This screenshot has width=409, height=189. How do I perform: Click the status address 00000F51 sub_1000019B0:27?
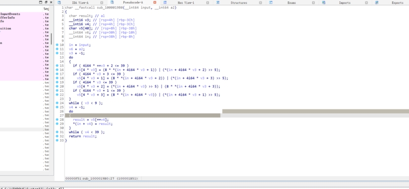point(102,179)
